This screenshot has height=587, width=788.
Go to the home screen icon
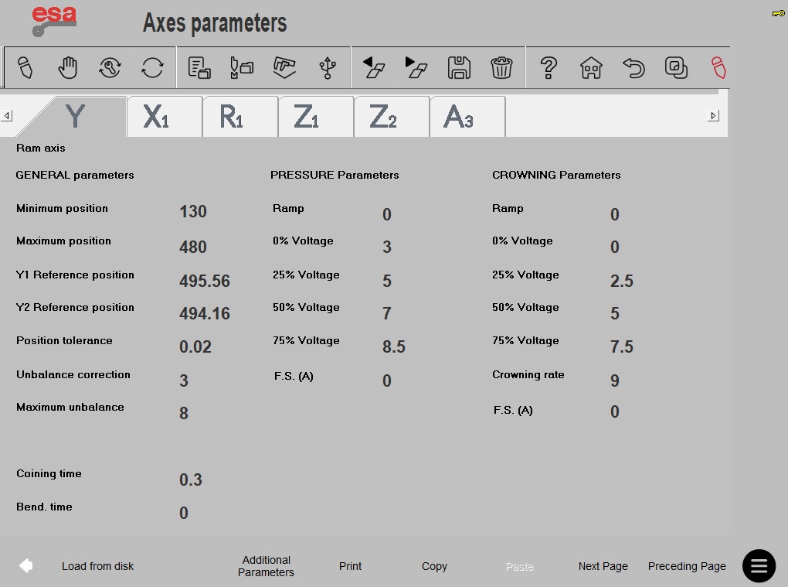591,67
